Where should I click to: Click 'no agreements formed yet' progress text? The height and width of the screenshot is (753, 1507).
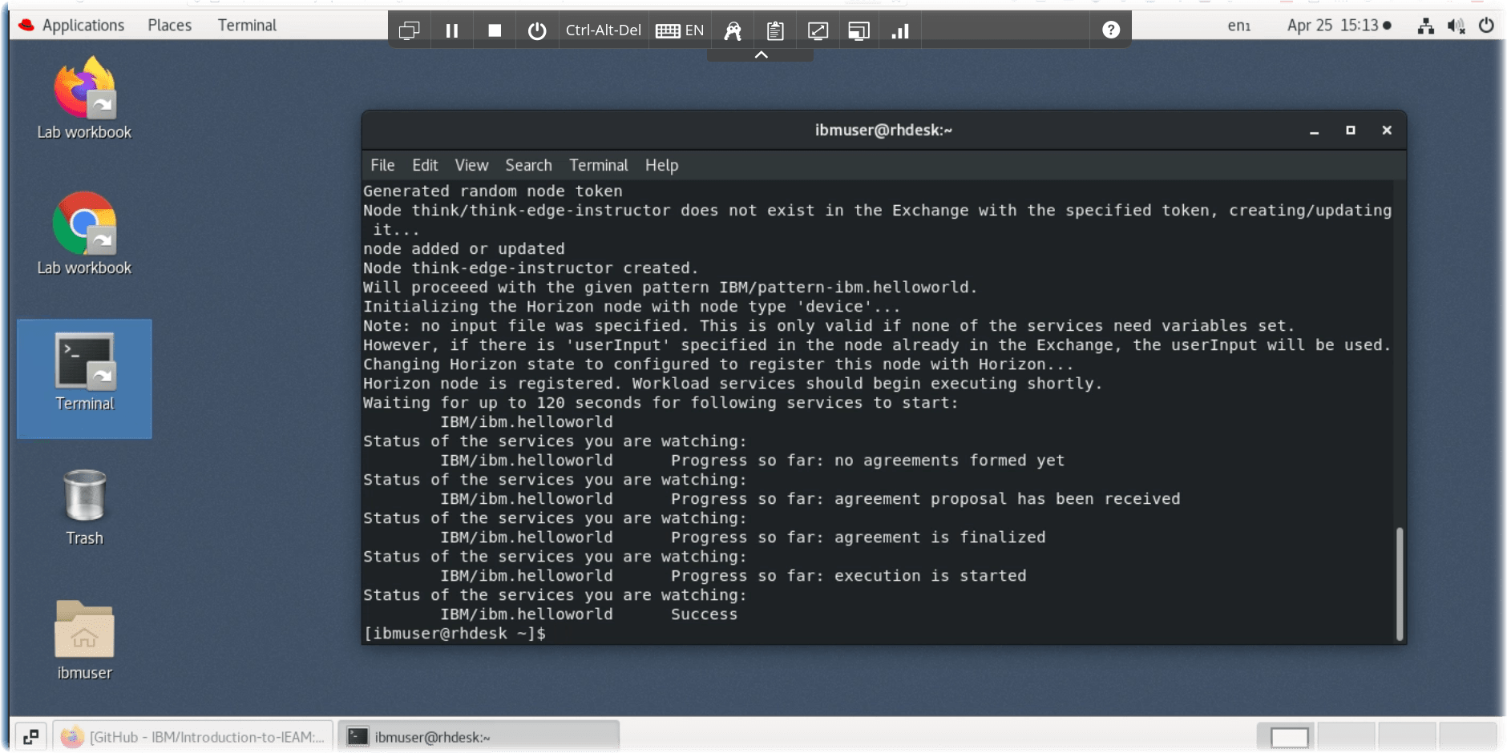[949, 461]
